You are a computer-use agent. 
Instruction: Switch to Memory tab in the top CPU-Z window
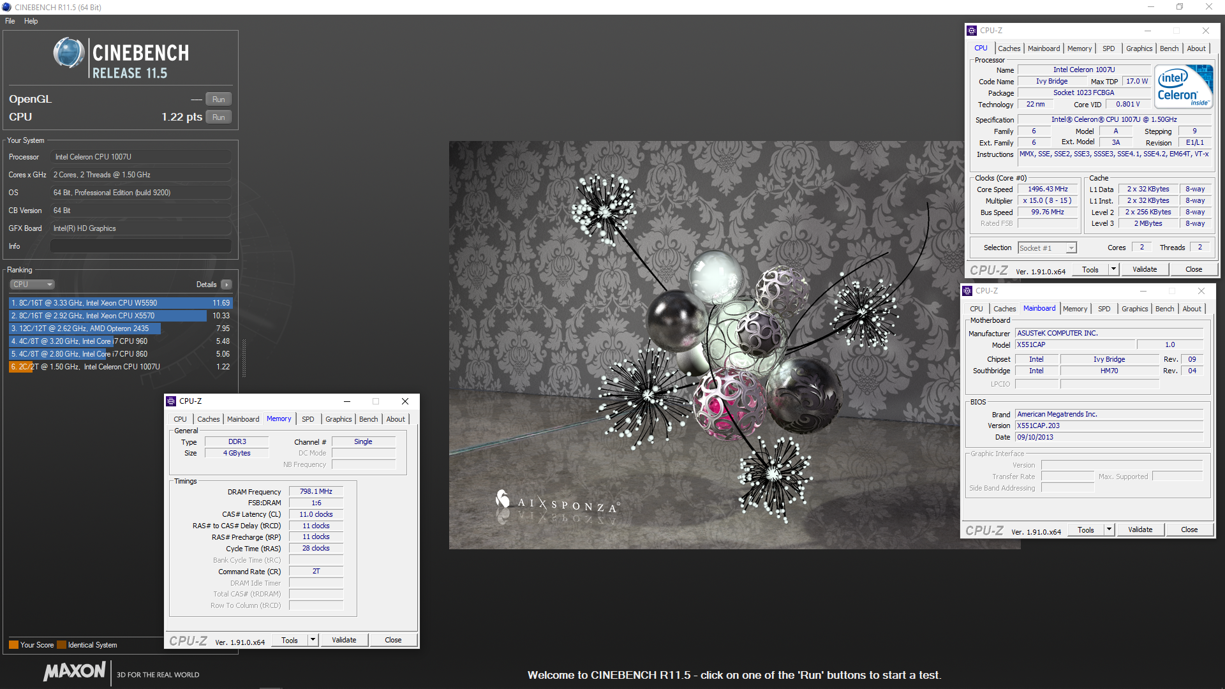pyautogui.click(x=1080, y=48)
